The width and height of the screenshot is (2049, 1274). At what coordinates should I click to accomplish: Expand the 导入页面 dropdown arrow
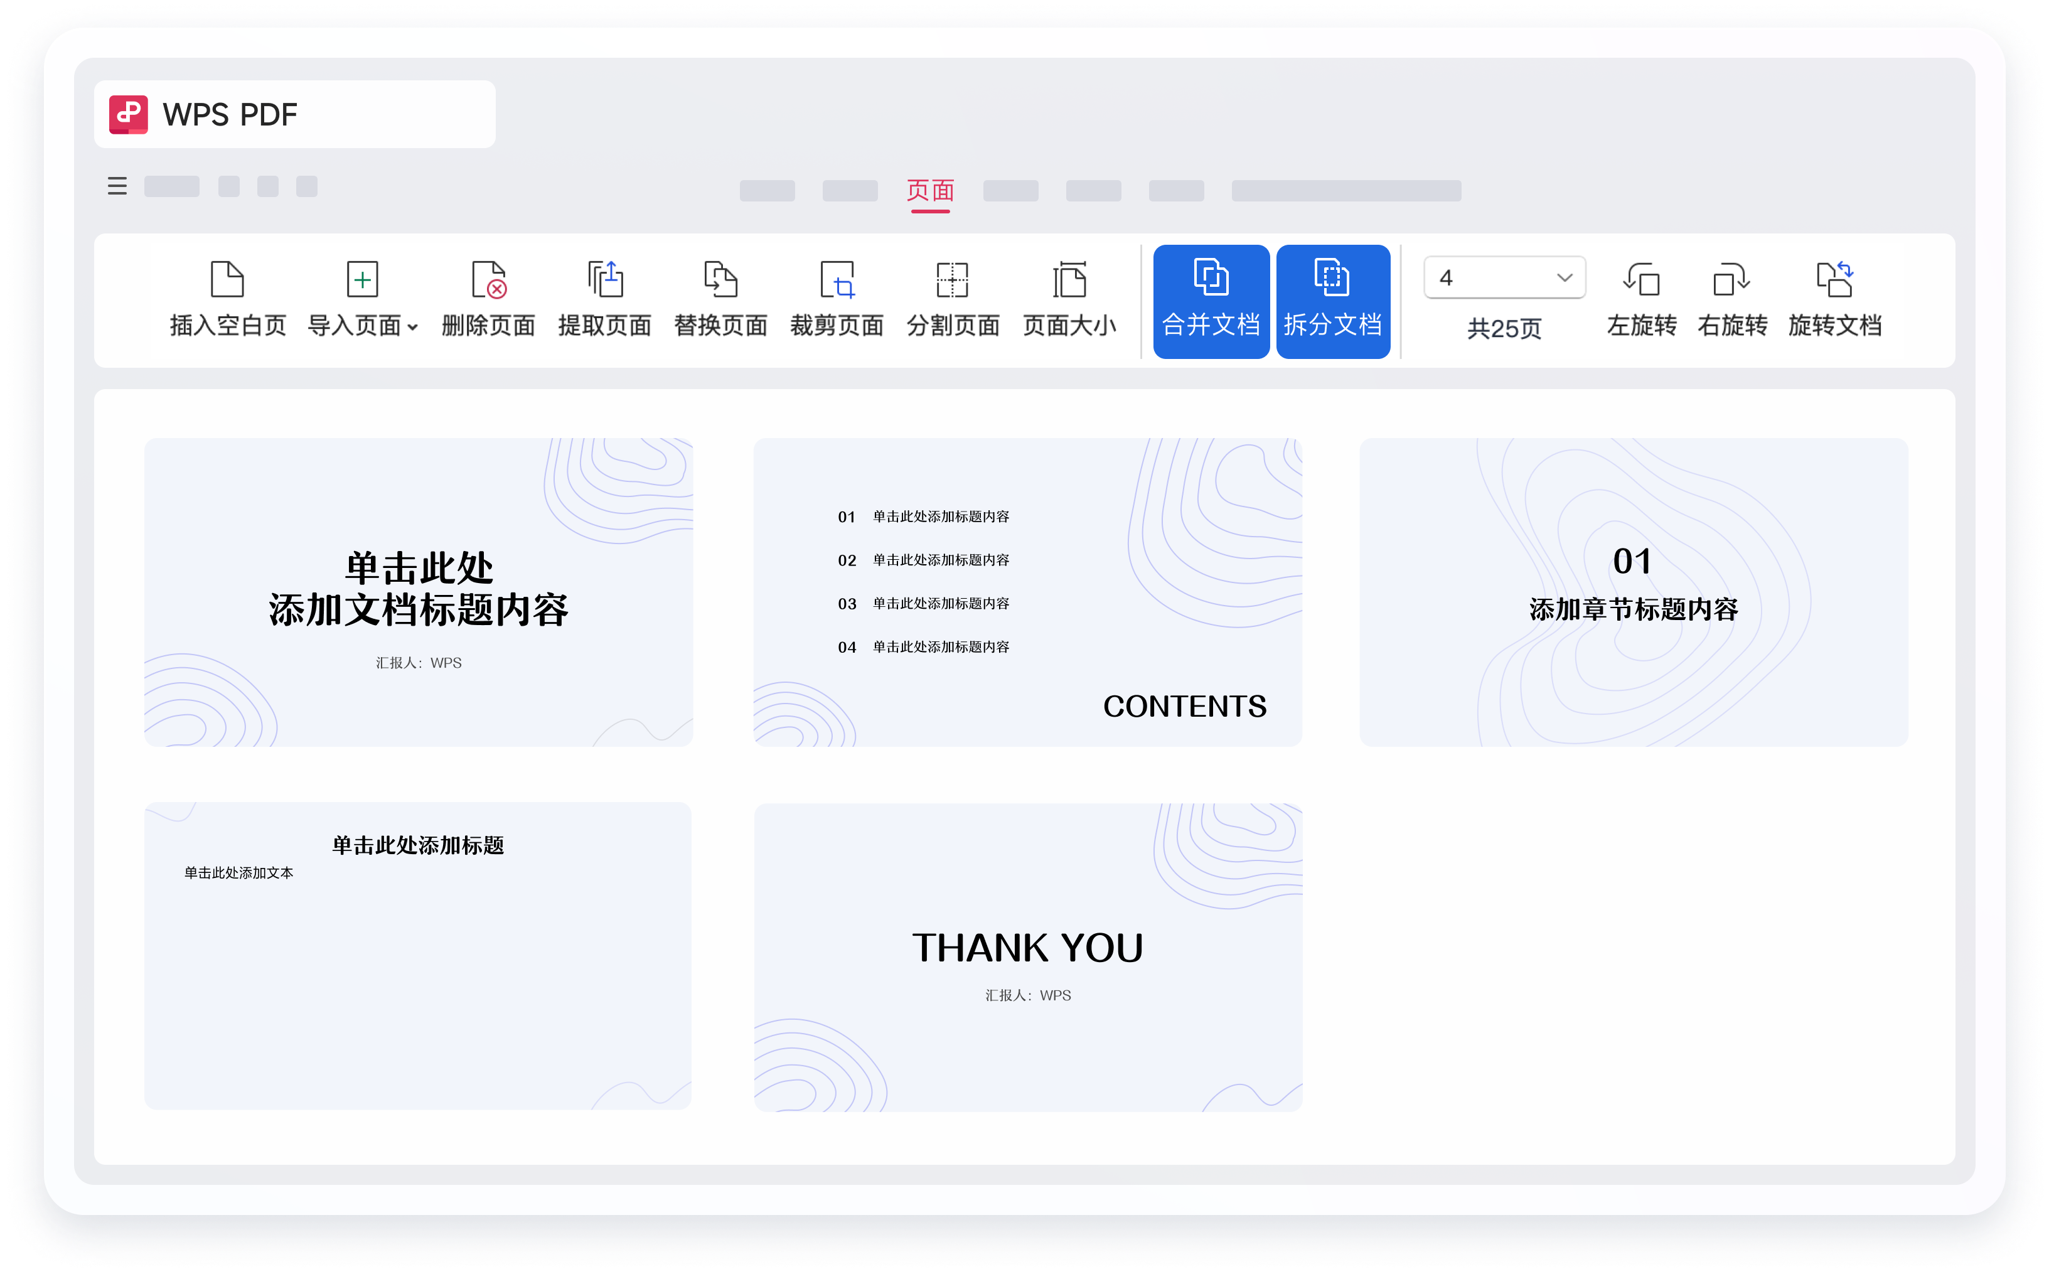[413, 328]
